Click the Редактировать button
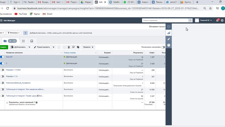This screenshot has width=225, height=127. pyautogui.click(x=42, y=47)
